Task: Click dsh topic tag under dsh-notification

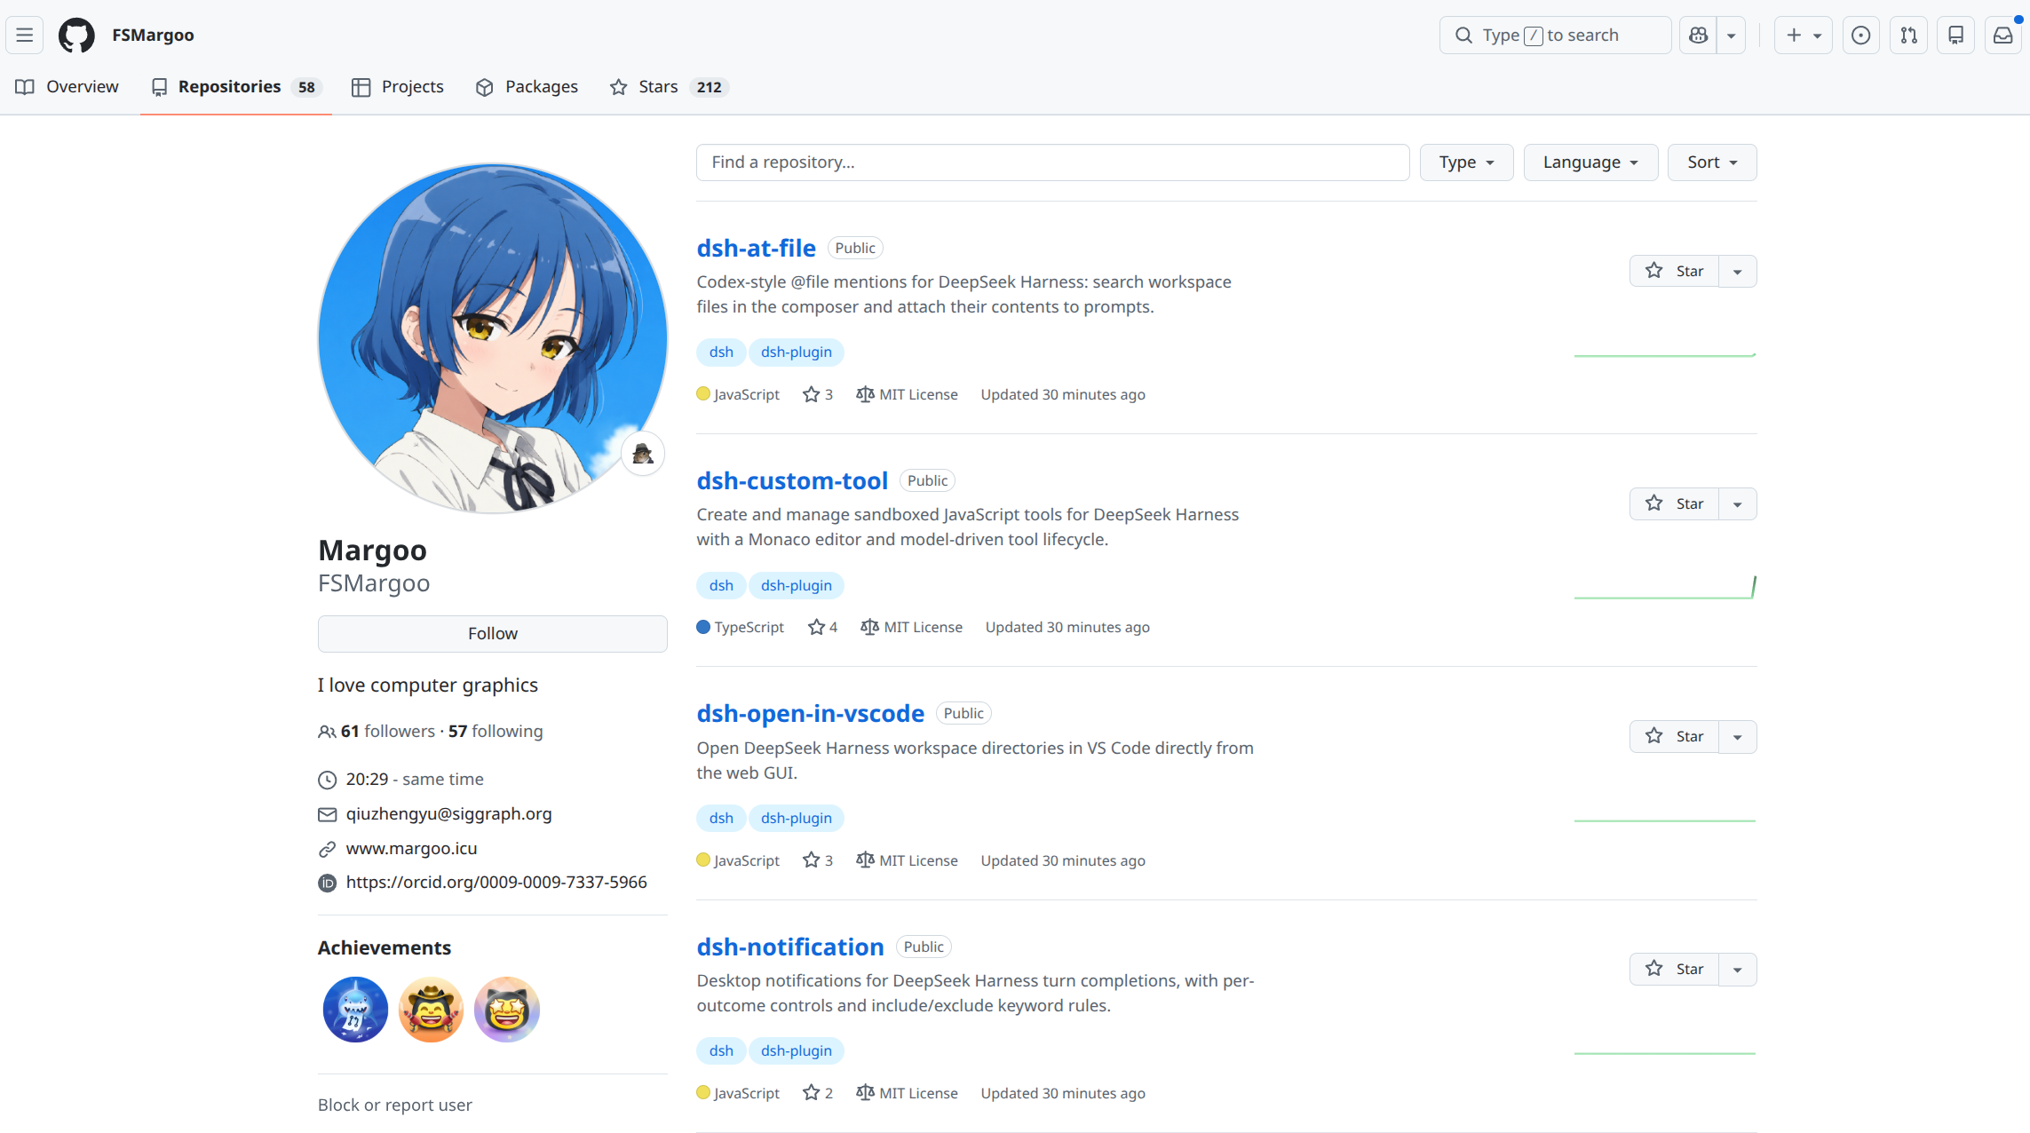Action: coord(721,1050)
